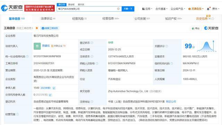Select the 查老板 search tab
This screenshot has height=125, width=222.
coord(71,4)
